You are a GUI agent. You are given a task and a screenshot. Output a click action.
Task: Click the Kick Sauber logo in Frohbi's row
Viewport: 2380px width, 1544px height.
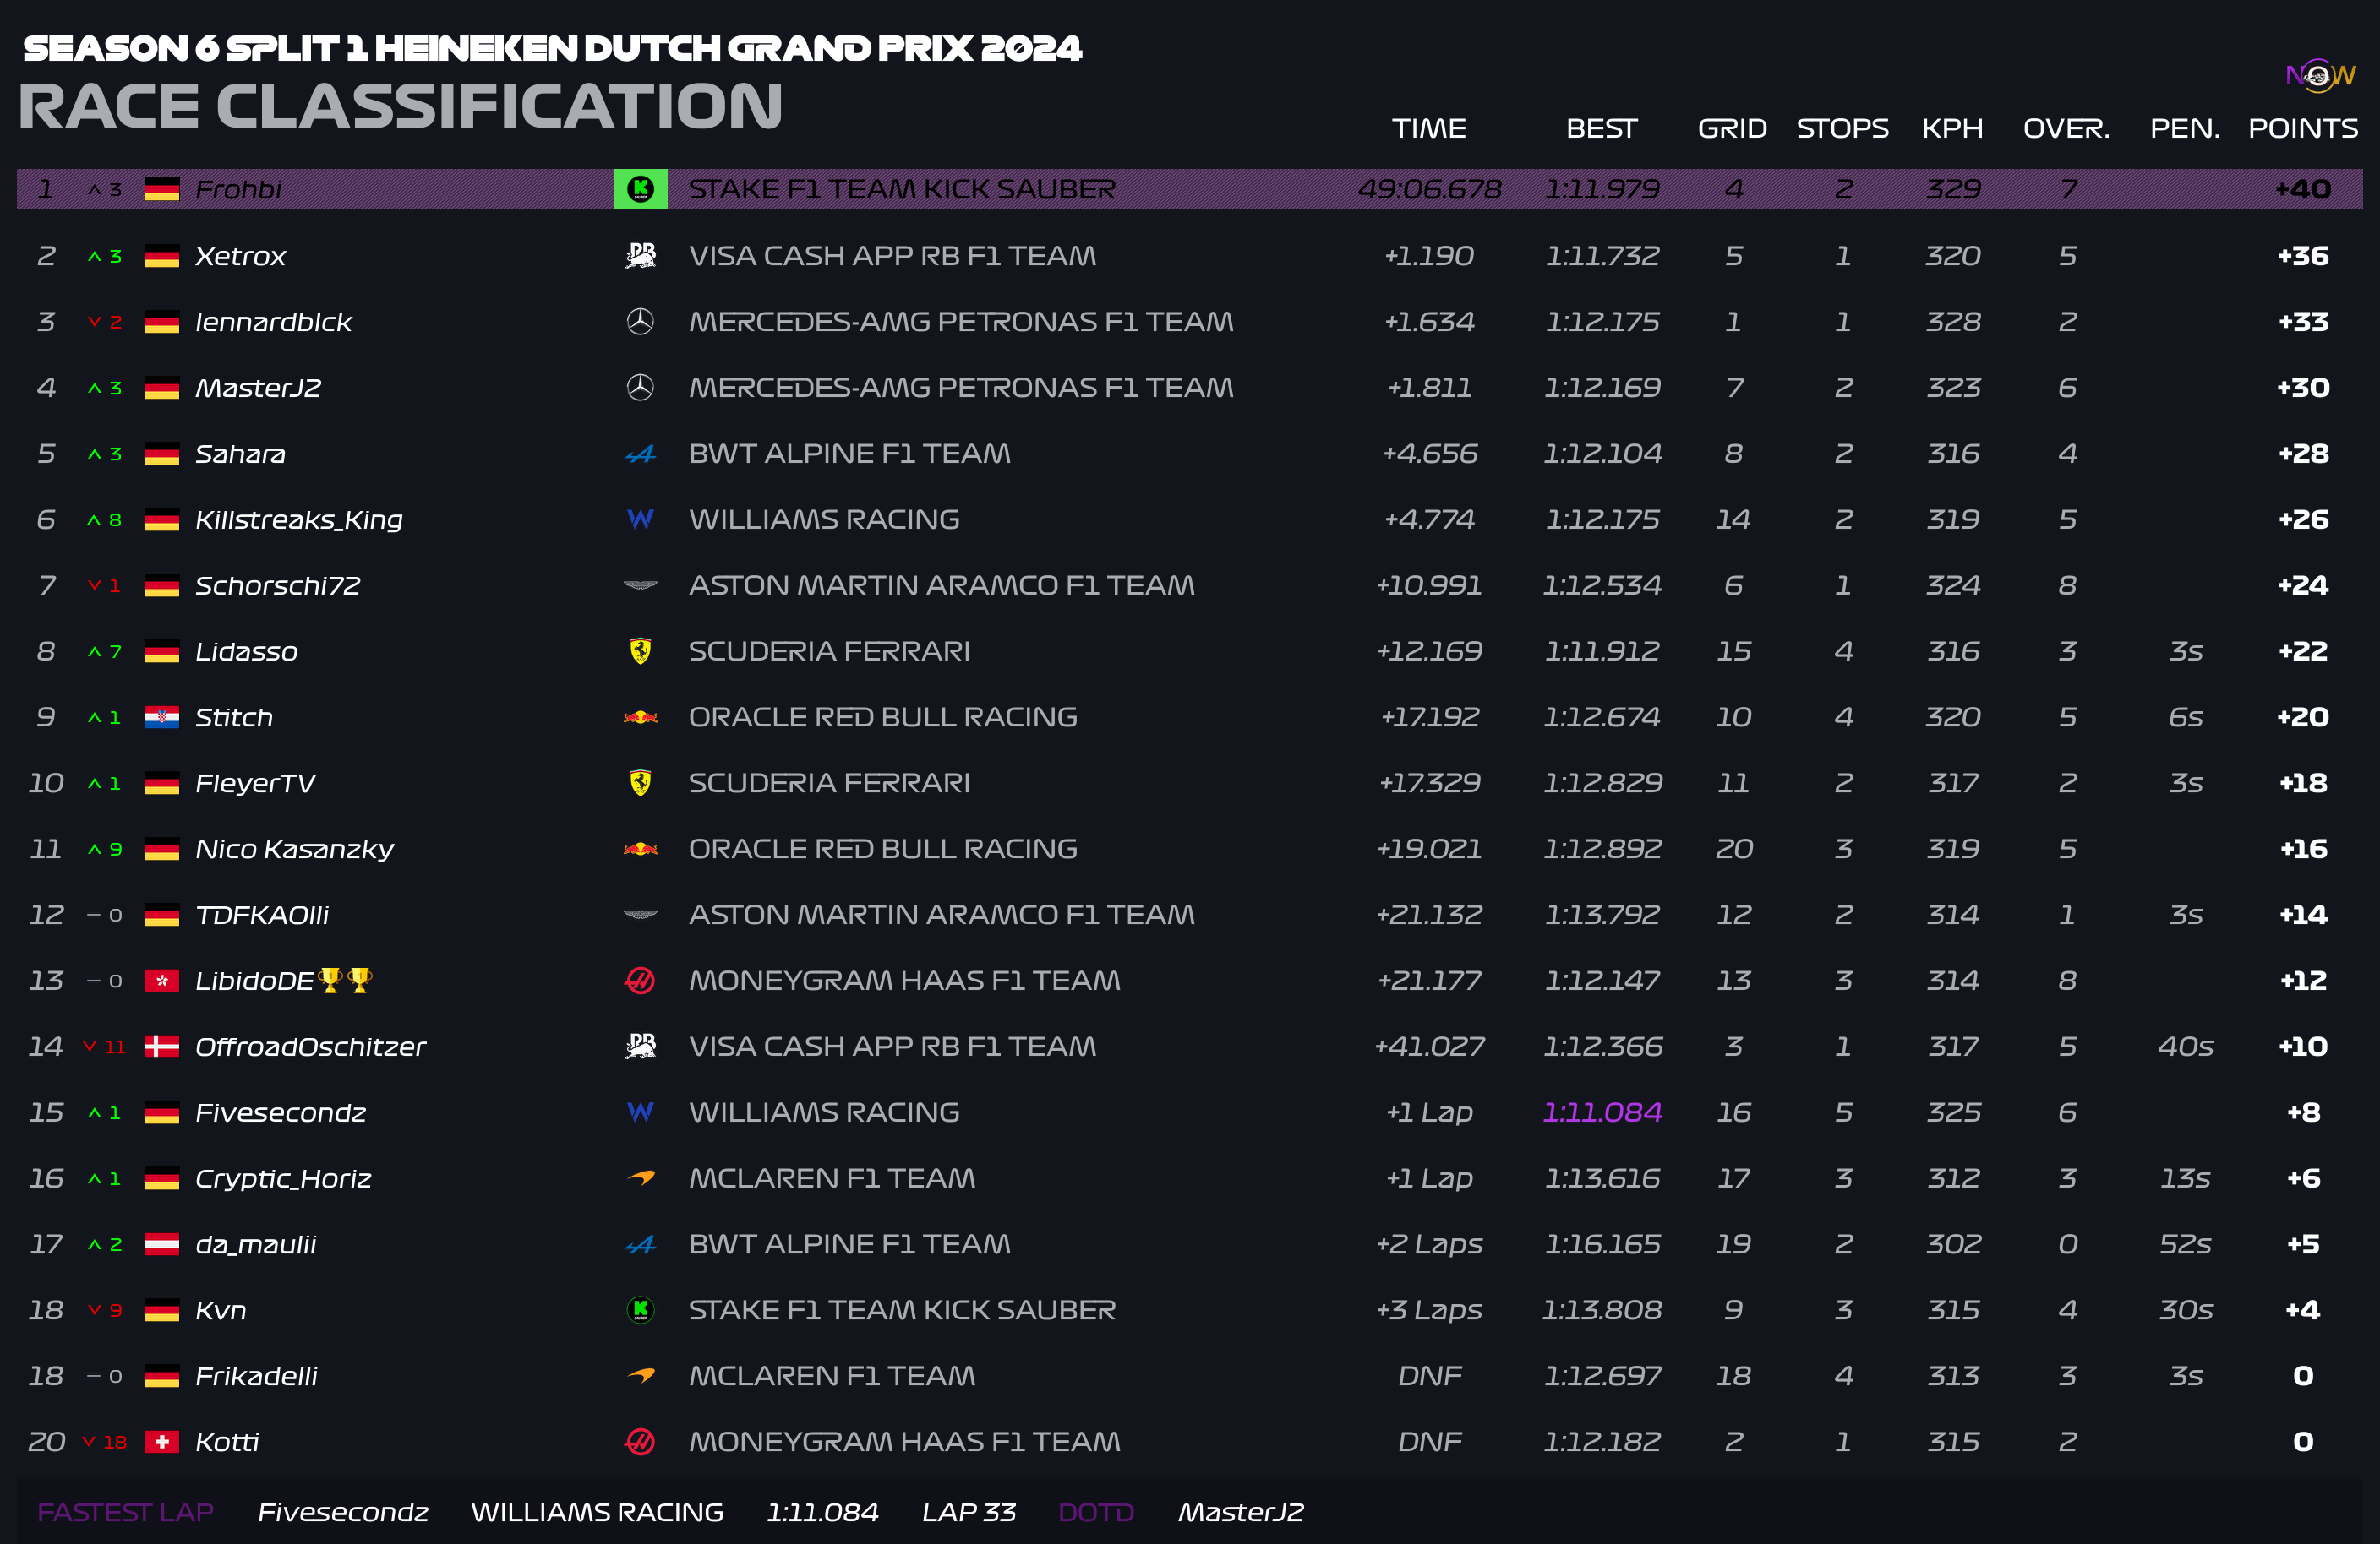tap(640, 189)
